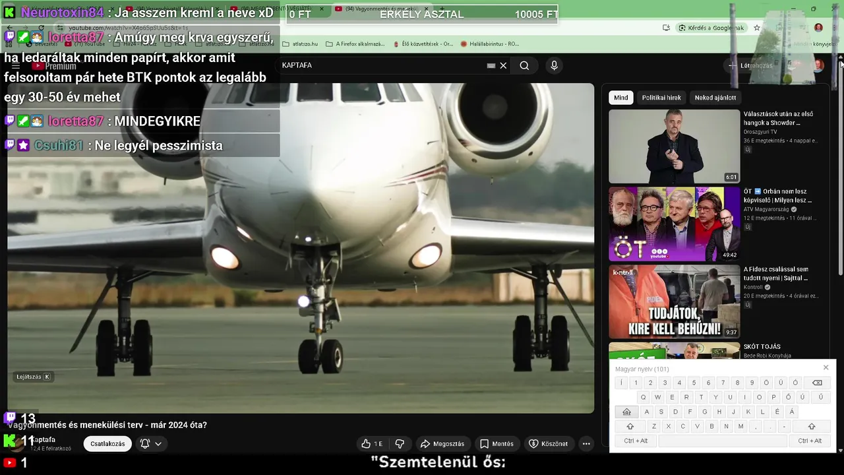
Task: Open the YouTube account avatar menu
Action: 818,65
